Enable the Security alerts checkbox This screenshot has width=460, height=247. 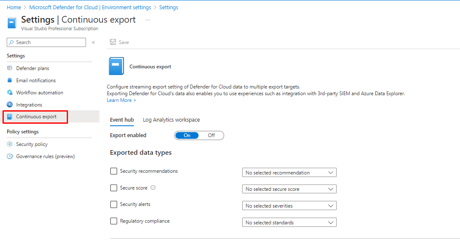click(114, 204)
